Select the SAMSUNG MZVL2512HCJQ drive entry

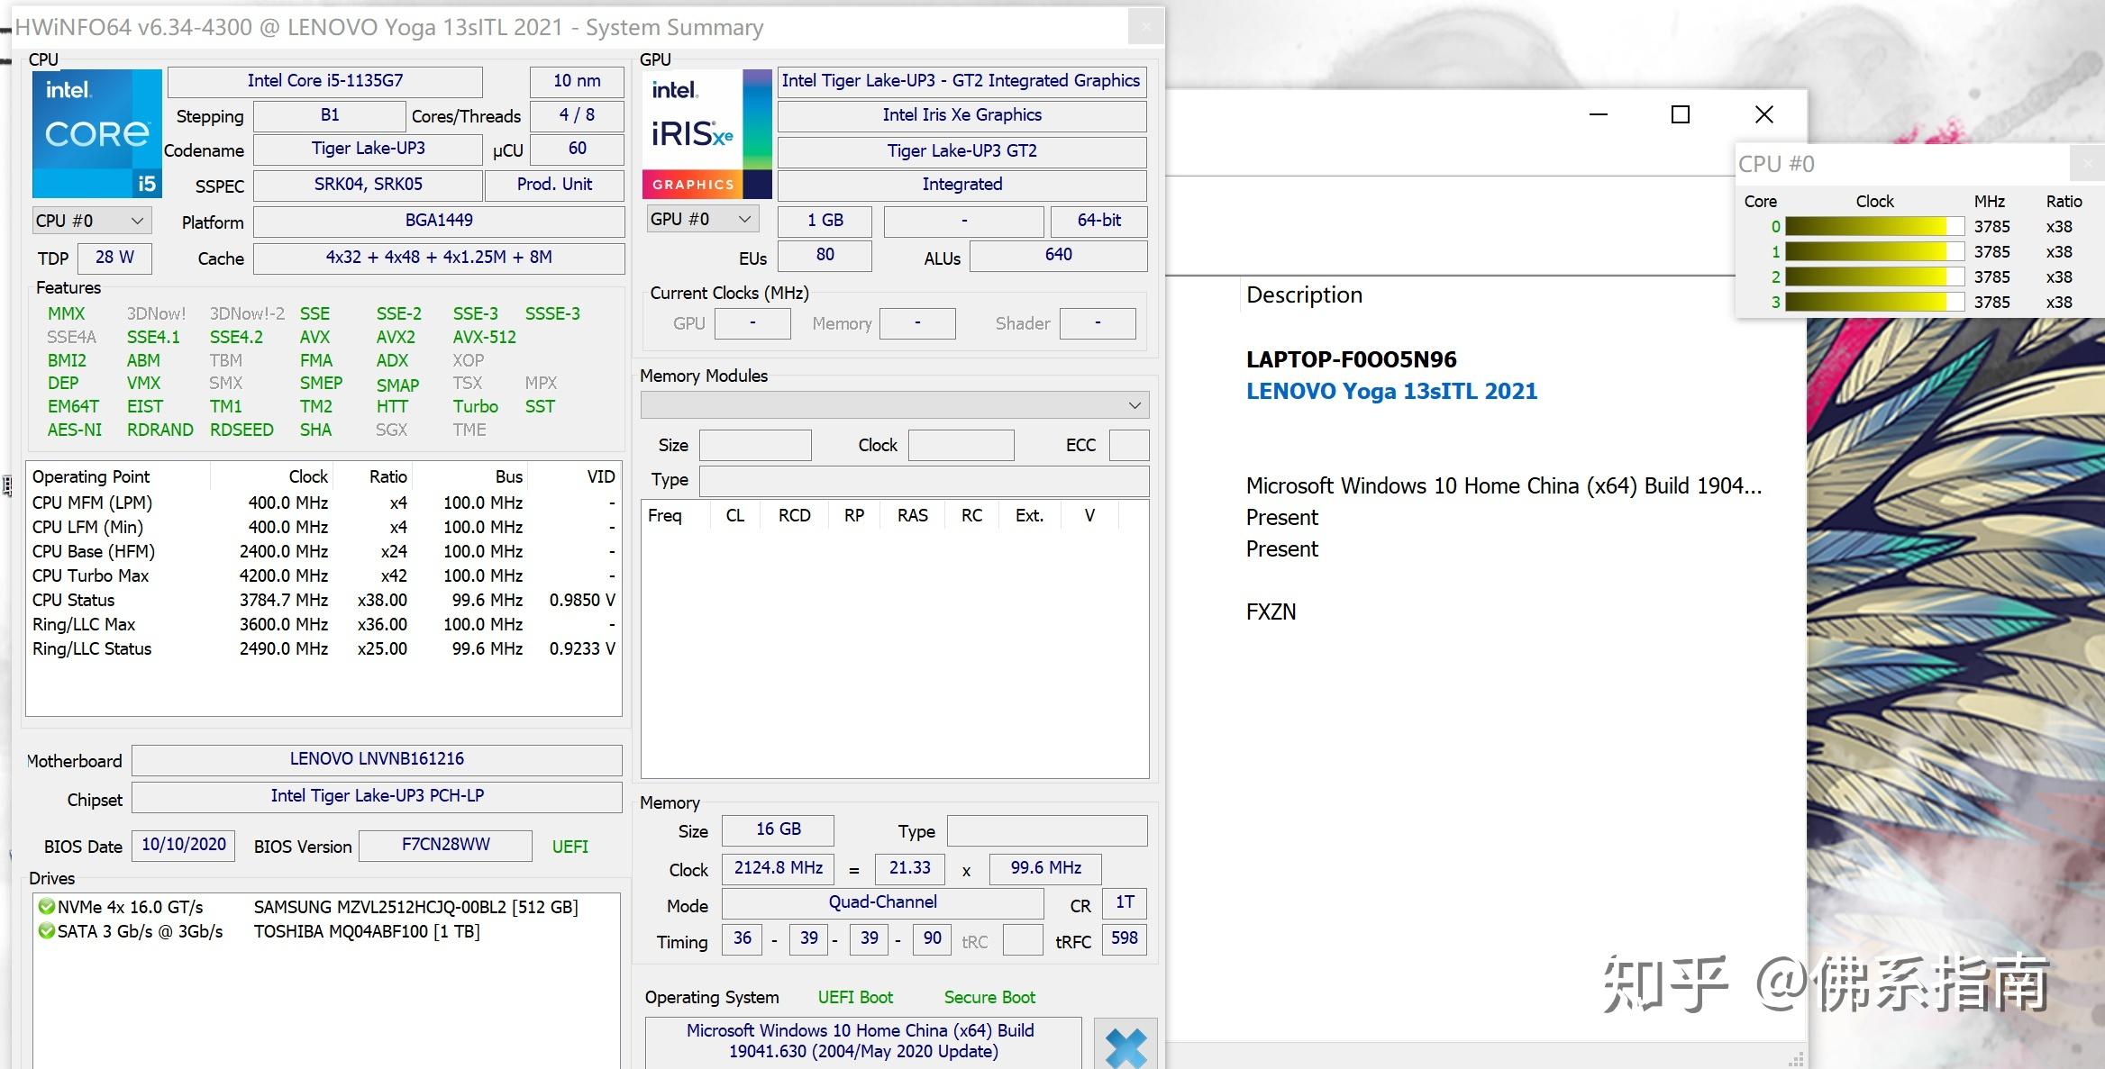[x=415, y=907]
